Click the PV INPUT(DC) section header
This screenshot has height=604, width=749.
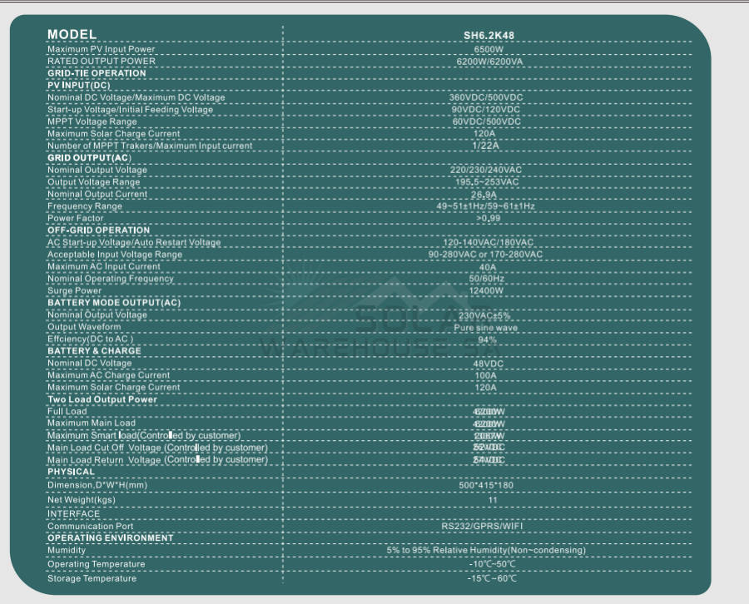tap(78, 85)
